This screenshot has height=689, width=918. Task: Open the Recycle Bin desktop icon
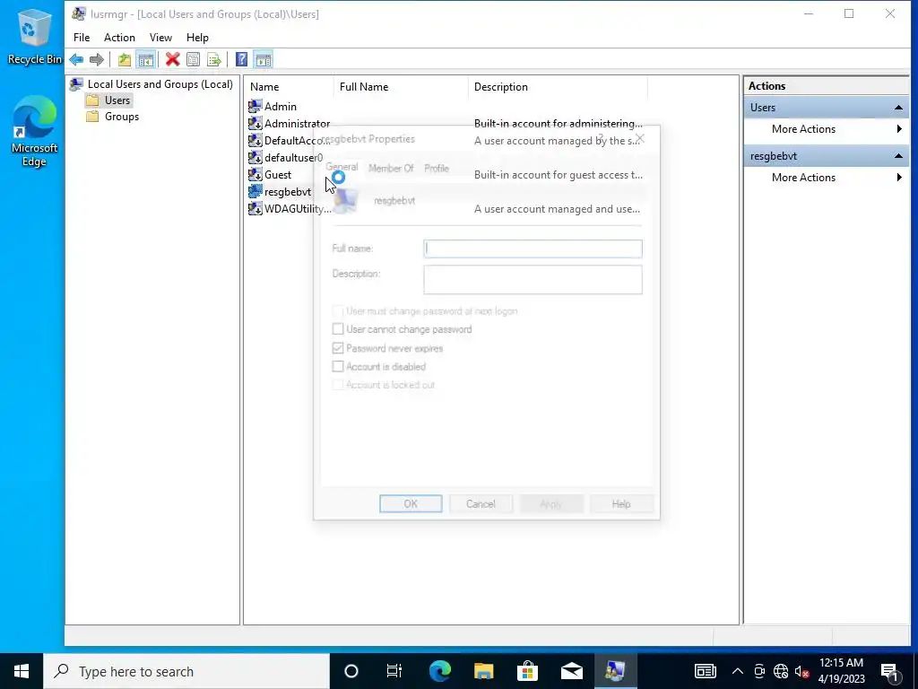pyautogui.click(x=35, y=36)
